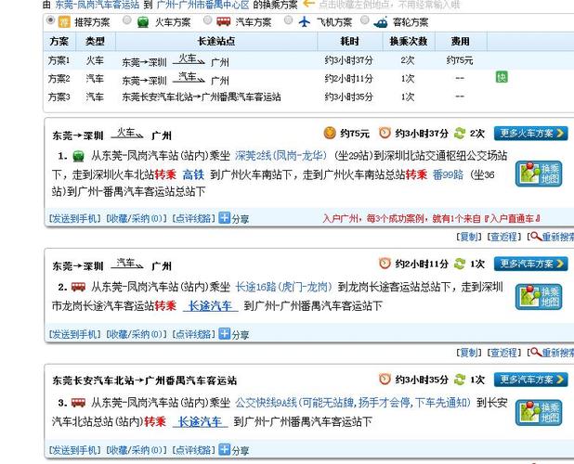574x464 pixels.
Task: Click 约75元 cost in 方案1 row
Action: [460, 60]
